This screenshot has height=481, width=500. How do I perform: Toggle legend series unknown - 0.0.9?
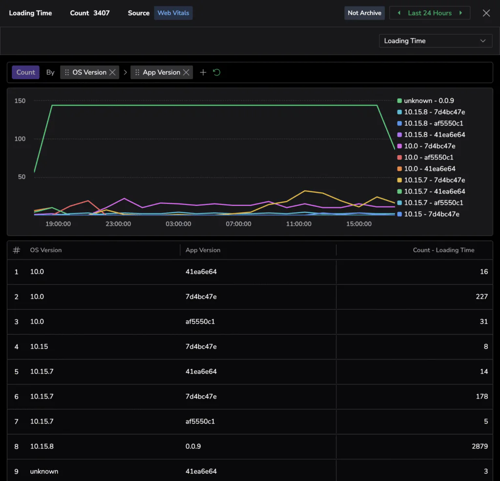pos(425,100)
